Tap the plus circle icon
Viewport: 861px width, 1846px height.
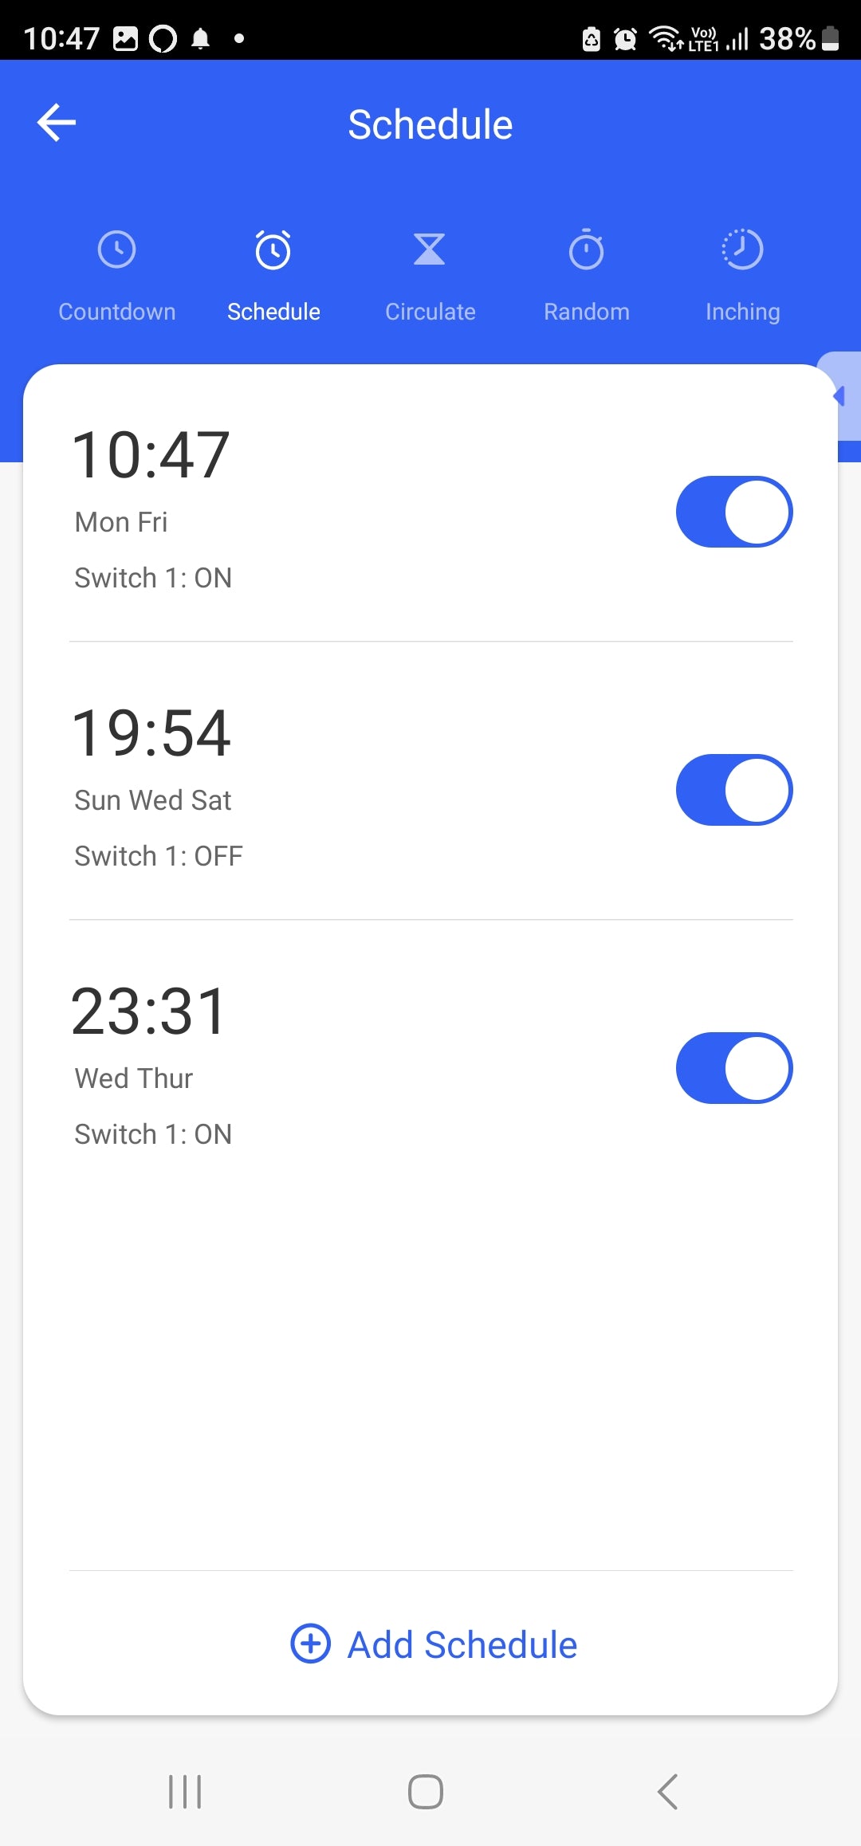coord(310,1644)
